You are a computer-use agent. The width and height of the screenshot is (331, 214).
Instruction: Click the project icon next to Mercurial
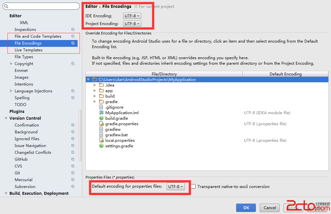coord(73,180)
